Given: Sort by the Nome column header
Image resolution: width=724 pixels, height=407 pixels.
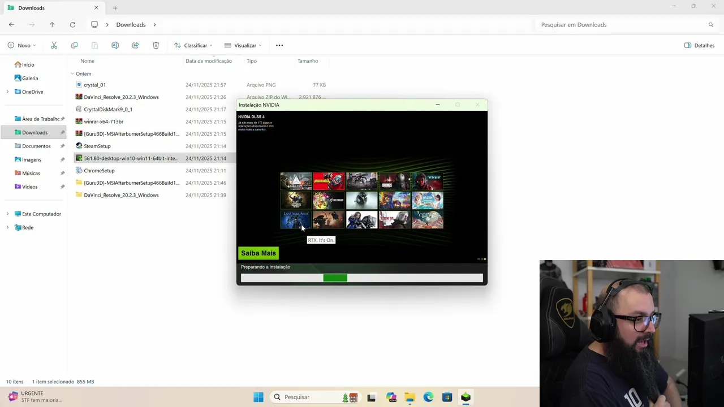Looking at the screenshot, I should pyautogui.click(x=87, y=61).
